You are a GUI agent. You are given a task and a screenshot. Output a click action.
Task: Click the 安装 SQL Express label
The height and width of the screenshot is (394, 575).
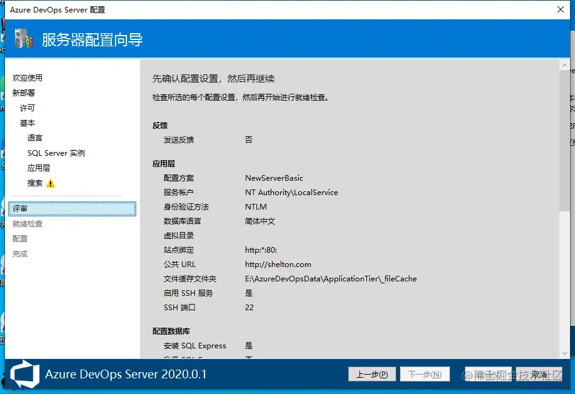[x=195, y=346]
